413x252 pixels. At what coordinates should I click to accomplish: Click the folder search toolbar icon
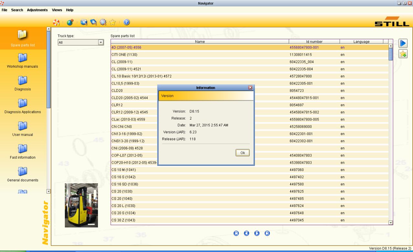click(84, 22)
